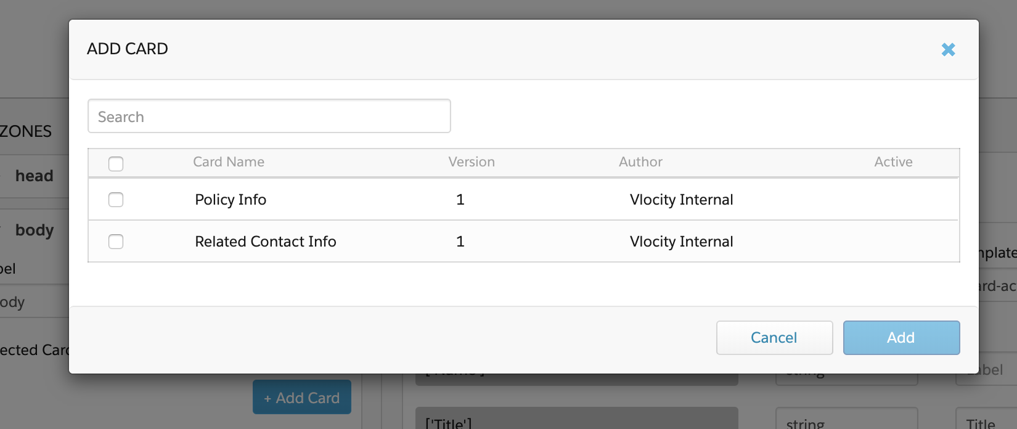Tick the Policy Info card checkbox
This screenshot has width=1017, height=429.
click(x=116, y=200)
